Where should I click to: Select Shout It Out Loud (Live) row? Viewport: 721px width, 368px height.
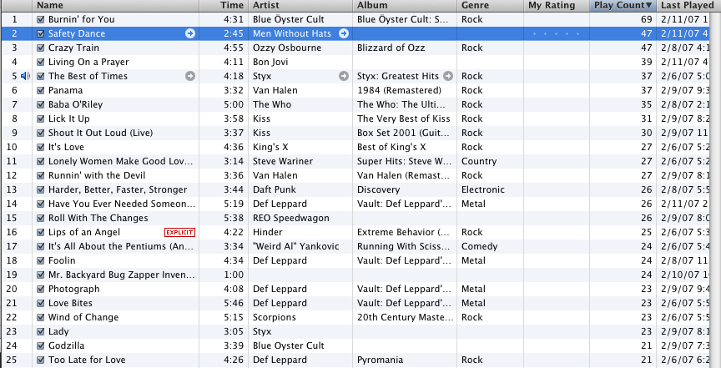355,133
